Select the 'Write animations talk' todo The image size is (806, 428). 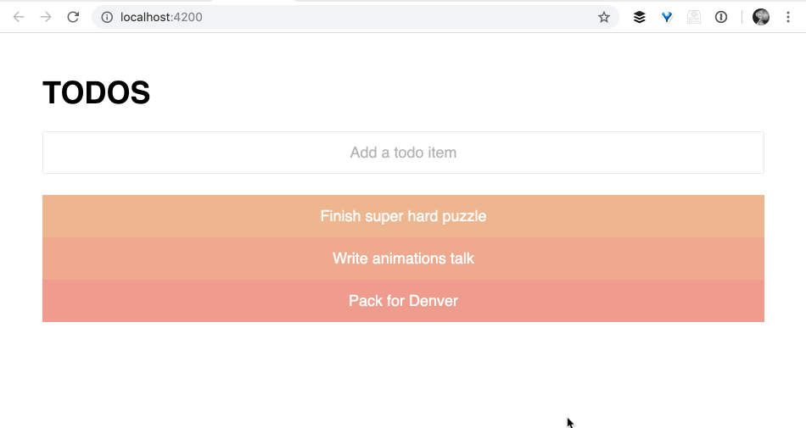(x=403, y=258)
